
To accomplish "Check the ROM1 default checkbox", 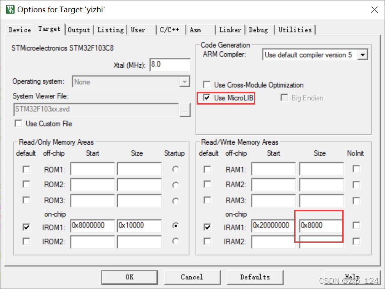I will [26, 169].
